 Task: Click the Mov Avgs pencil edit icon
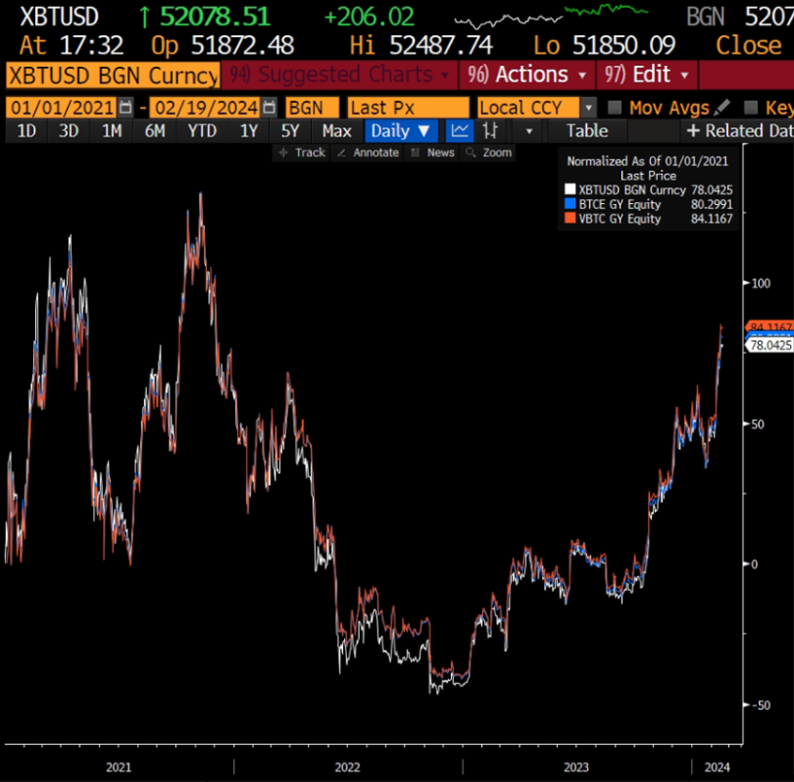[722, 108]
